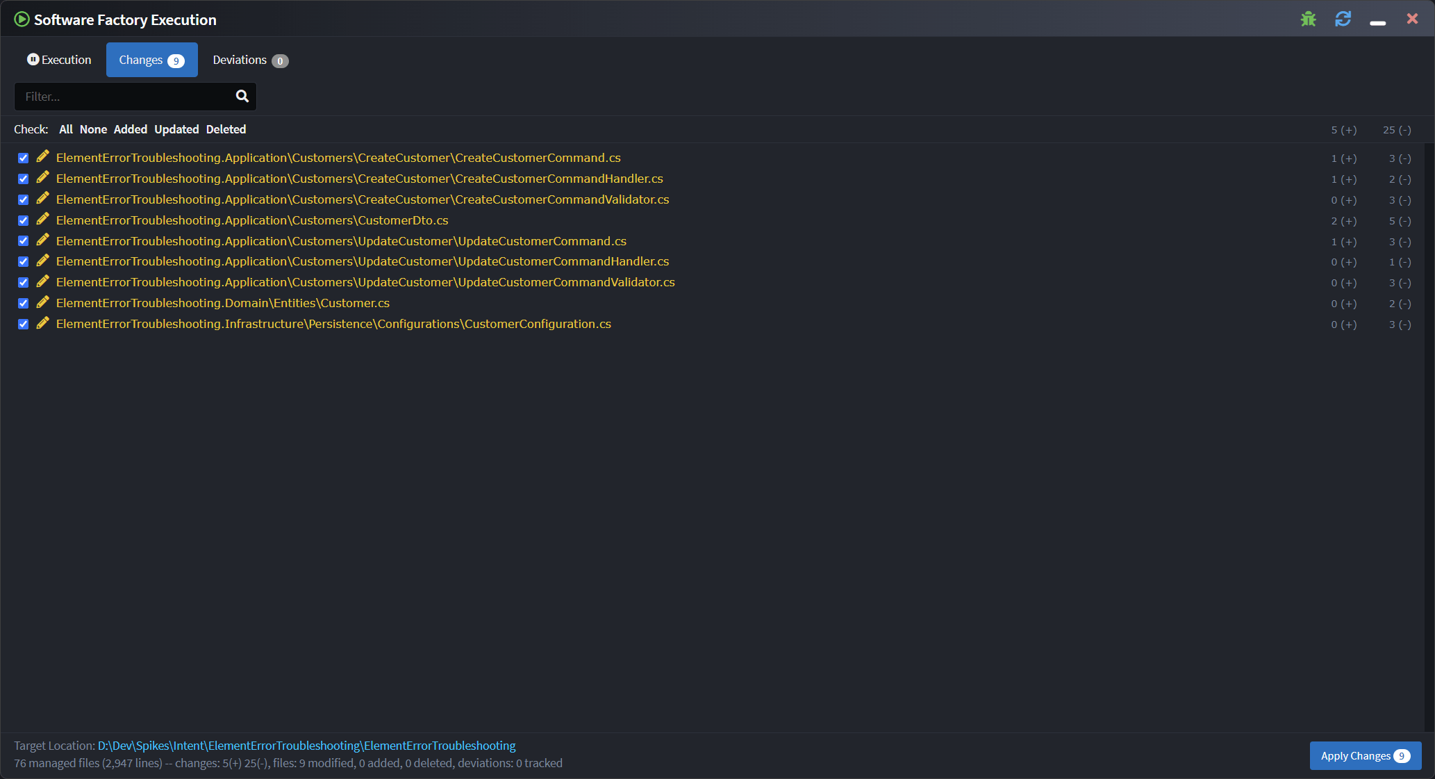Uncheck CreateCustomerCommandHandler.cs checkbox
1435x779 pixels.
pyautogui.click(x=23, y=179)
